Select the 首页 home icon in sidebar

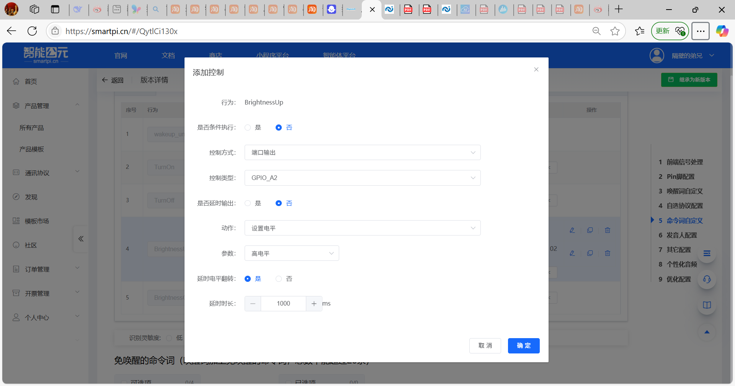click(x=16, y=81)
